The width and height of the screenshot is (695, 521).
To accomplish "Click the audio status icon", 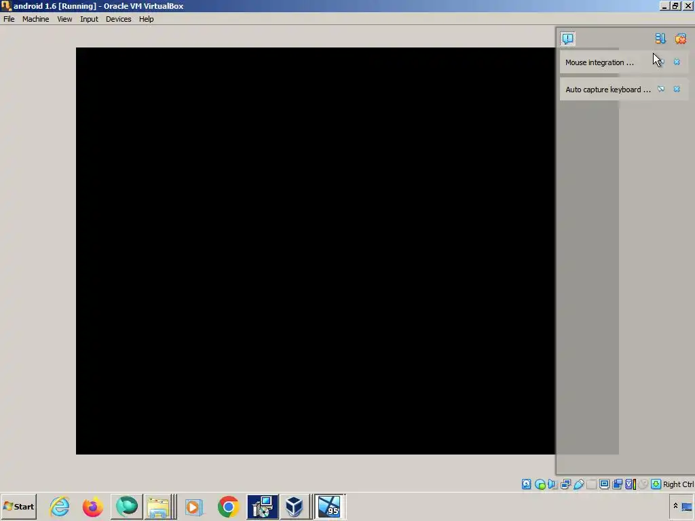I will coord(552,484).
